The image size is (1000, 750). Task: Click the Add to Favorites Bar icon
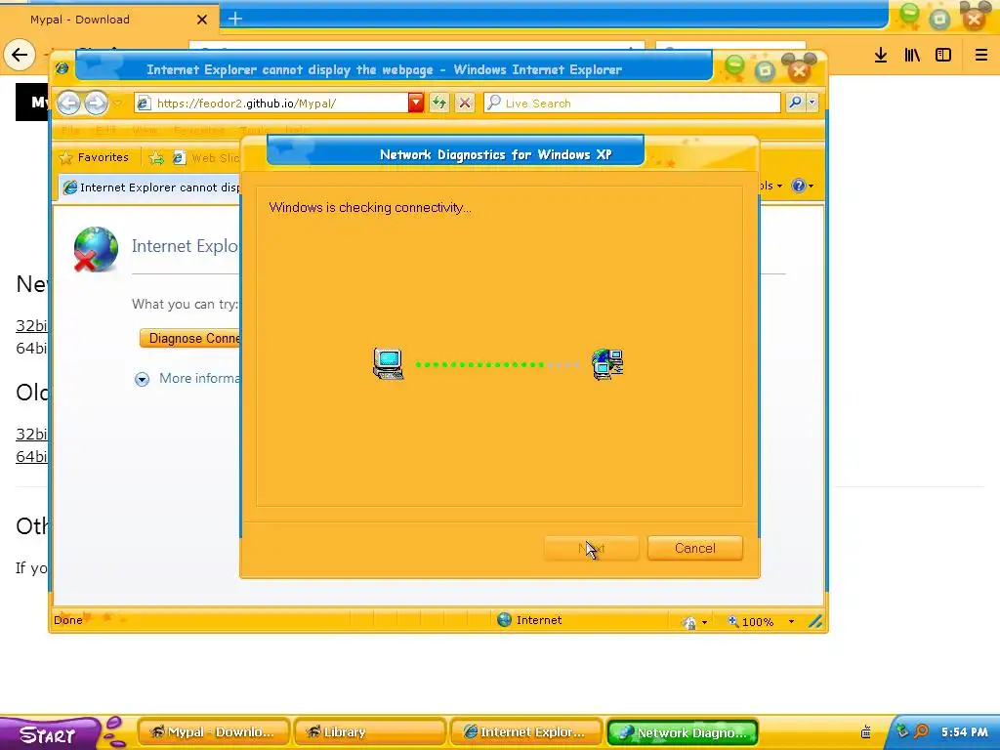click(156, 158)
